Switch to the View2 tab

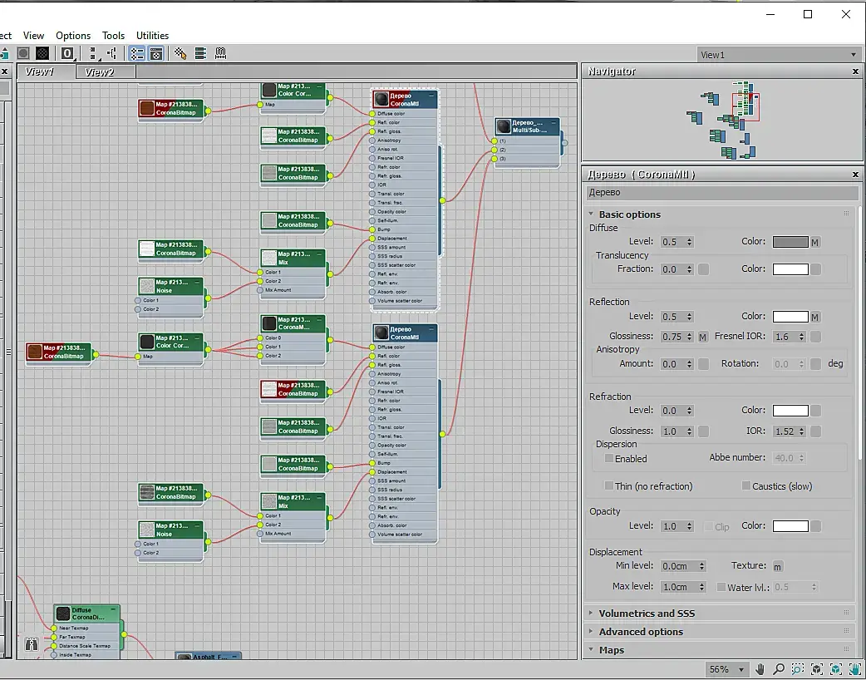(x=99, y=72)
